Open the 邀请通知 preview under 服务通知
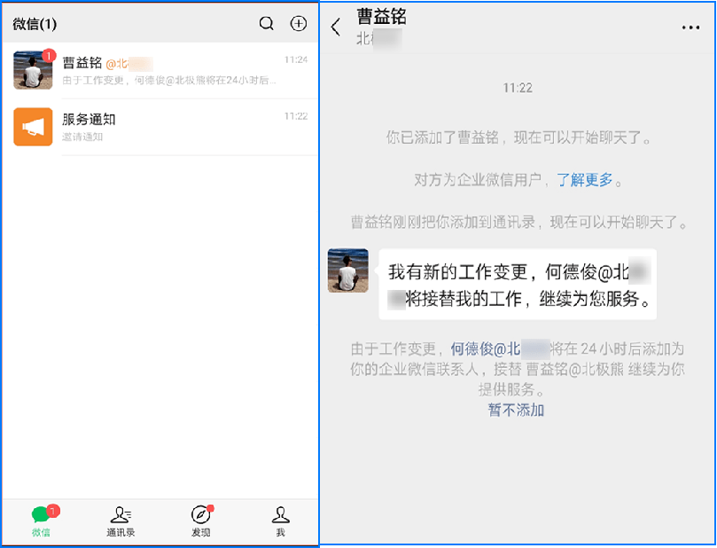Image resolution: width=717 pixels, height=548 pixels. (x=82, y=137)
